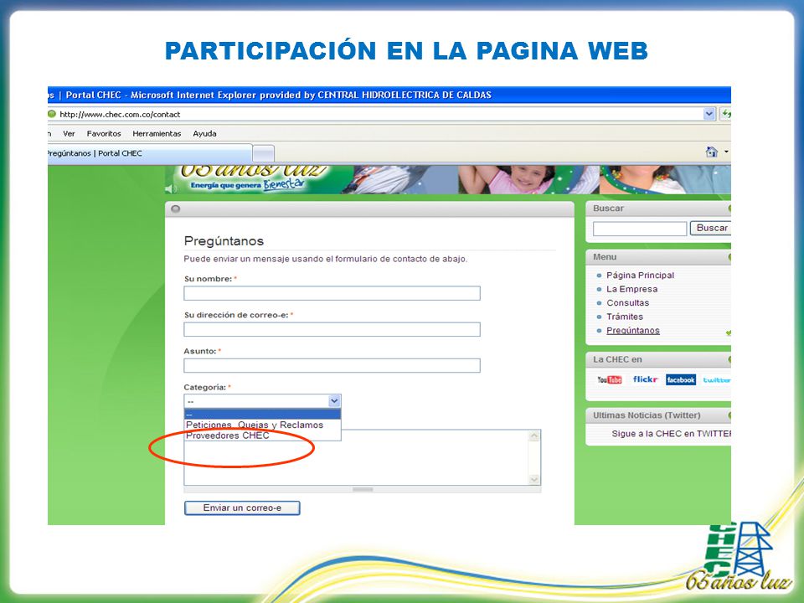
Task: Open the Ver menu
Action: click(69, 133)
